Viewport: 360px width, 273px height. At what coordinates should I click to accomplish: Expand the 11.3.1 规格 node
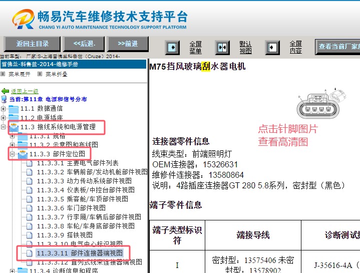(x=12, y=136)
